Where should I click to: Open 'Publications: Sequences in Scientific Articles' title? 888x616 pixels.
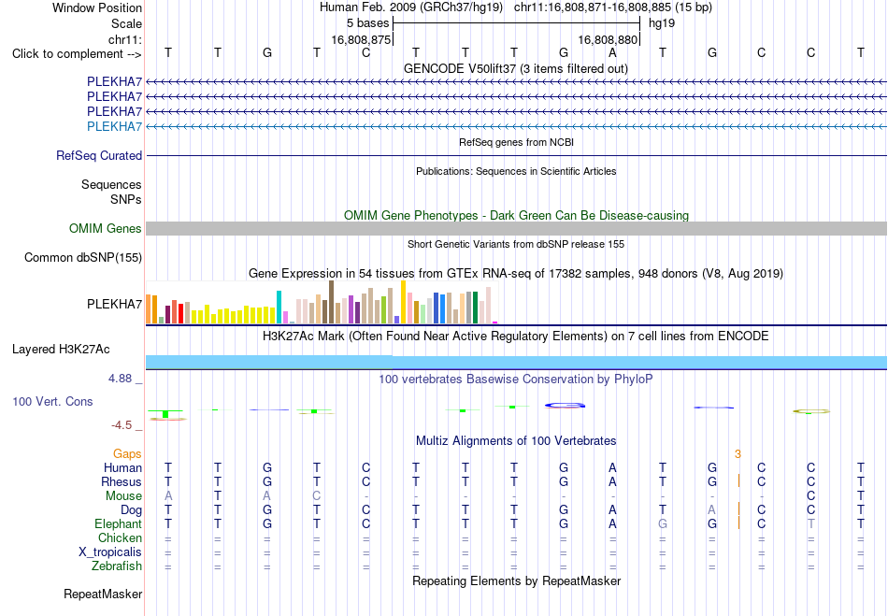516,171
